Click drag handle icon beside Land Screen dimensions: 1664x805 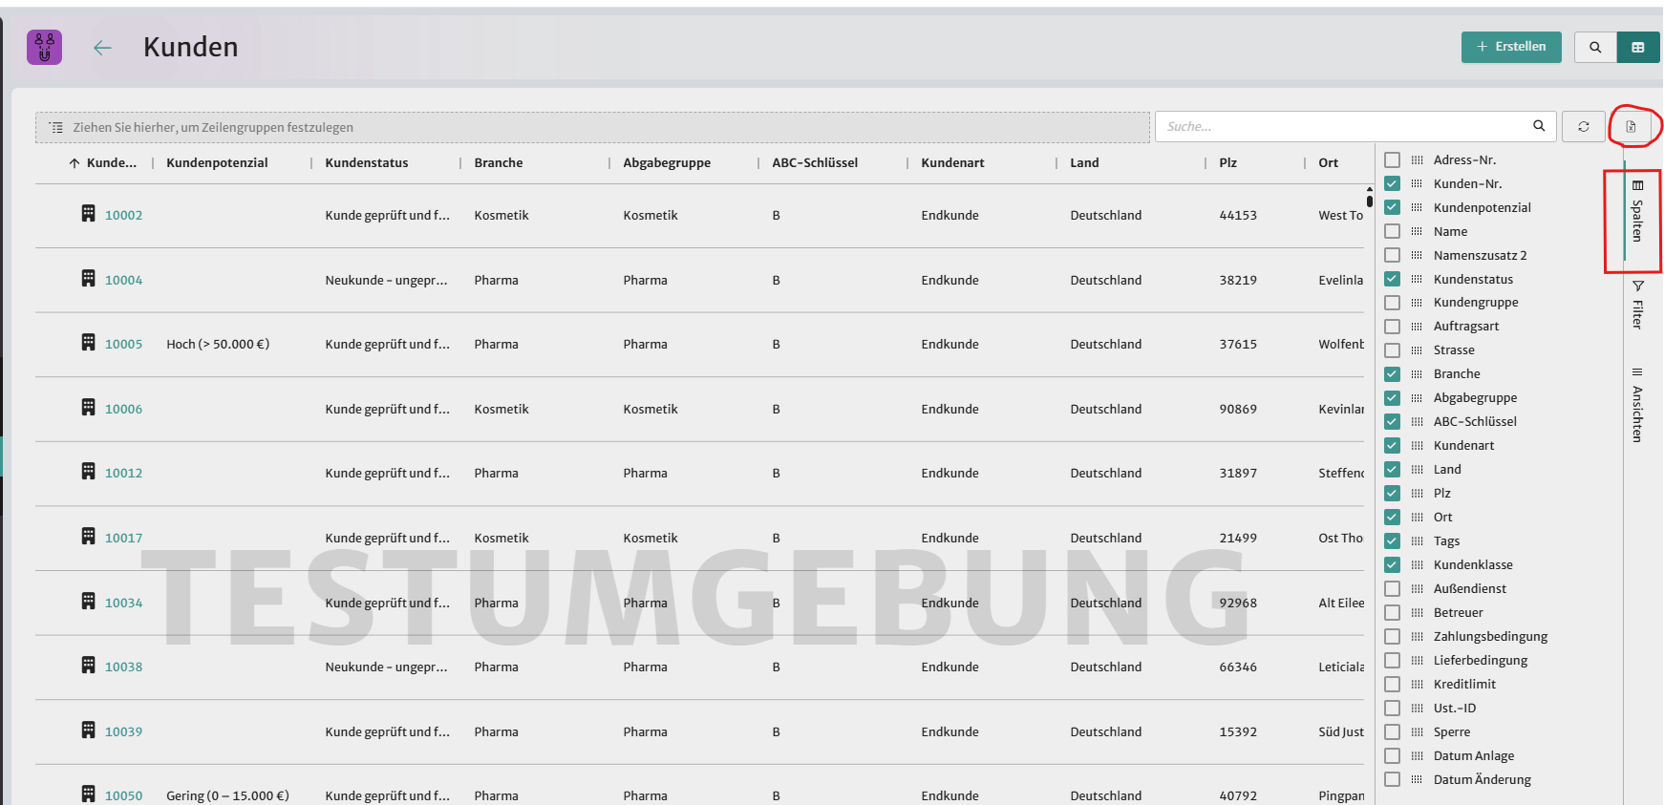[x=1417, y=470]
